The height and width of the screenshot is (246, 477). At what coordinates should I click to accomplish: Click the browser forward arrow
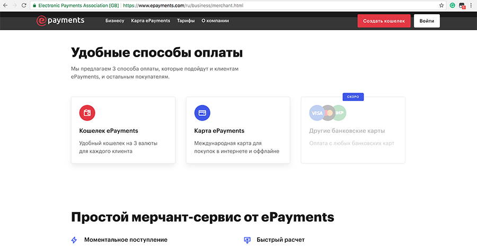click(14, 5)
